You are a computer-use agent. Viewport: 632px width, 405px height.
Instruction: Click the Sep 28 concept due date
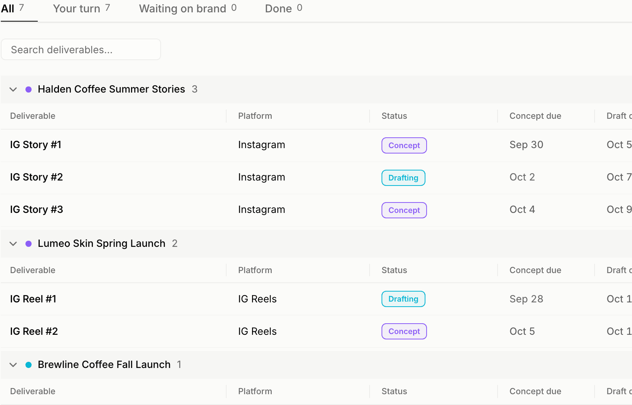[x=526, y=299]
